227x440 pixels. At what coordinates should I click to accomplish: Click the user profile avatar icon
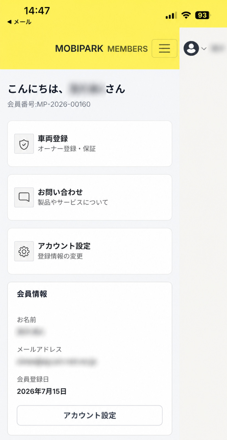pyautogui.click(x=191, y=48)
